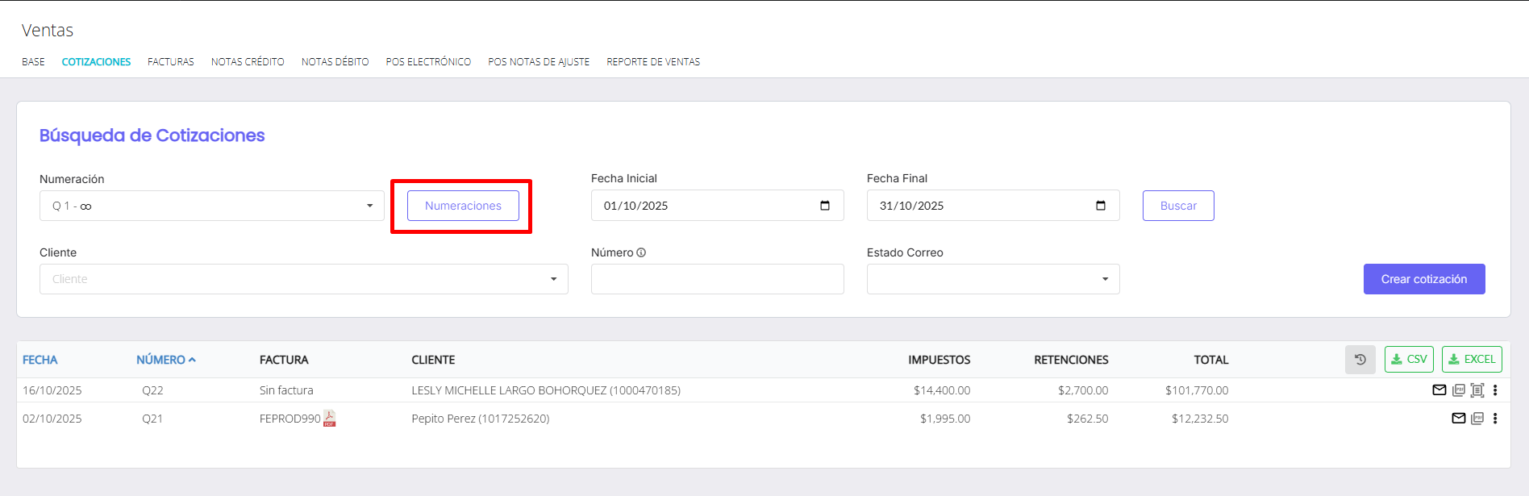
Task: Click the history clock icon above the table
Action: 1360,360
